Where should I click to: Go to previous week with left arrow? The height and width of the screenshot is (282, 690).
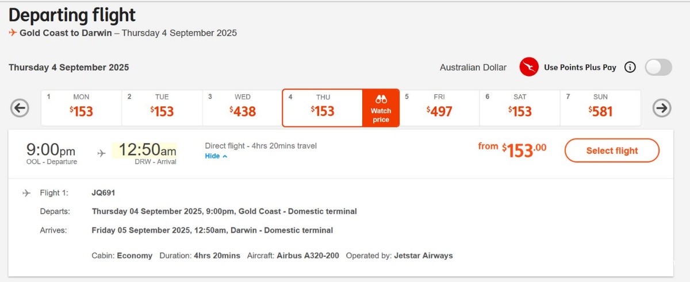[x=20, y=108]
